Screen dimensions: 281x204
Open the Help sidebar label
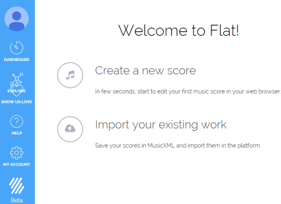coord(17,133)
